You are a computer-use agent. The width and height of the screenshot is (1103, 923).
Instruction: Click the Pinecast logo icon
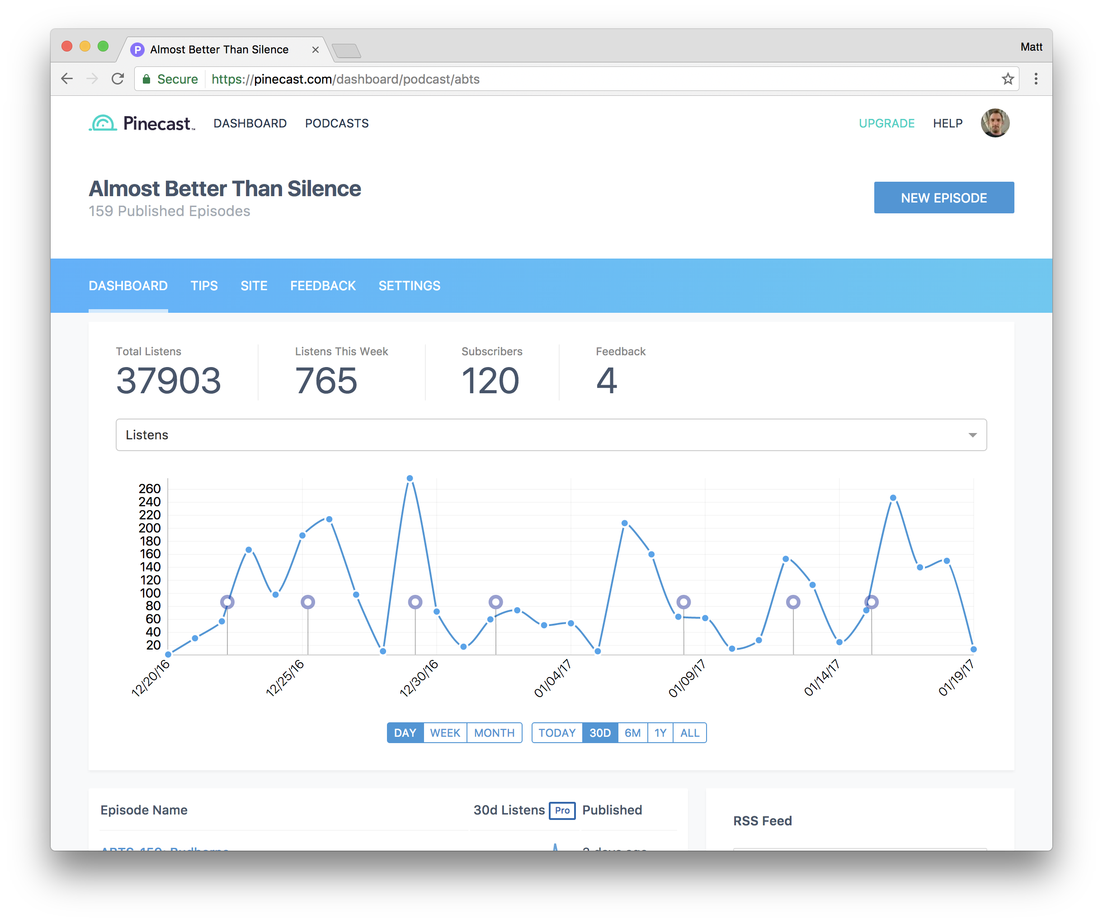[103, 123]
